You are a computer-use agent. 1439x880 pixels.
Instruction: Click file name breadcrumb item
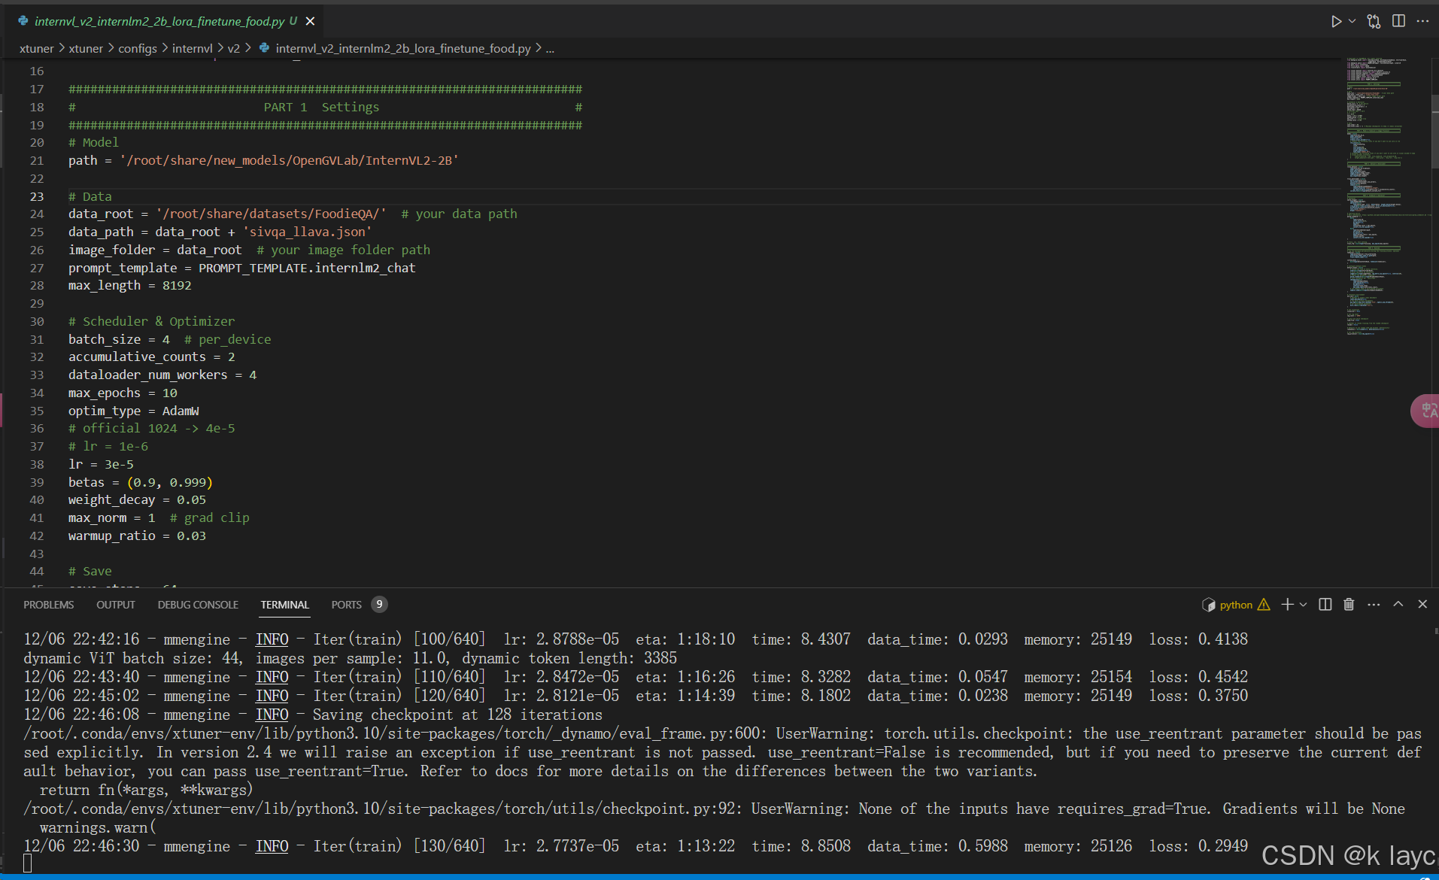pyautogui.click(x=403, y=48)
